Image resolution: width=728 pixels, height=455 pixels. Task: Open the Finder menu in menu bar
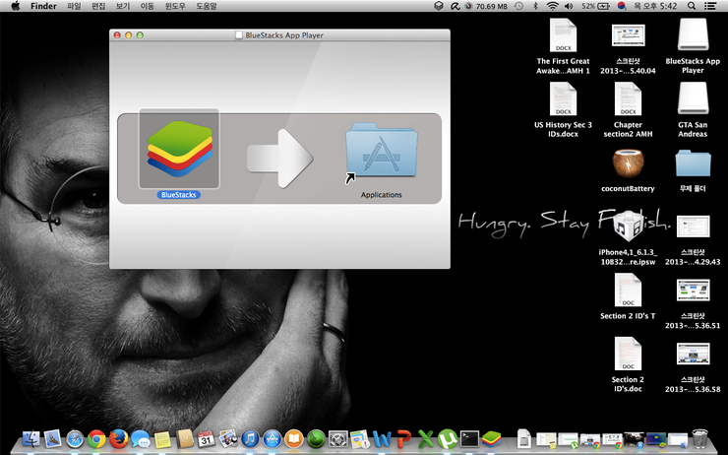[x=43, y=6]
